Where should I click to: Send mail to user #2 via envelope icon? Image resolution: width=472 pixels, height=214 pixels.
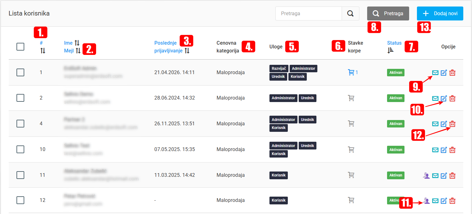click(435, 98)
